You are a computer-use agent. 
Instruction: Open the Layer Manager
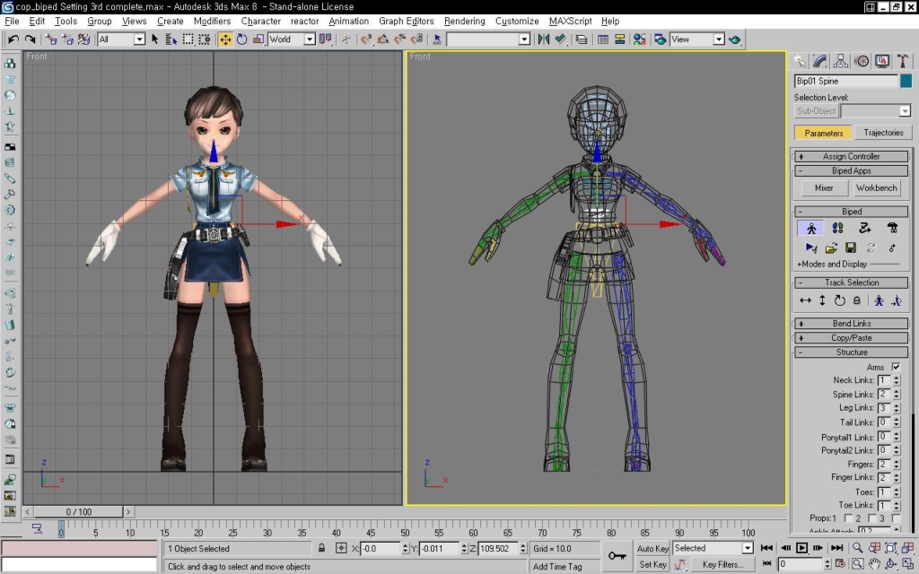(582, 39)
